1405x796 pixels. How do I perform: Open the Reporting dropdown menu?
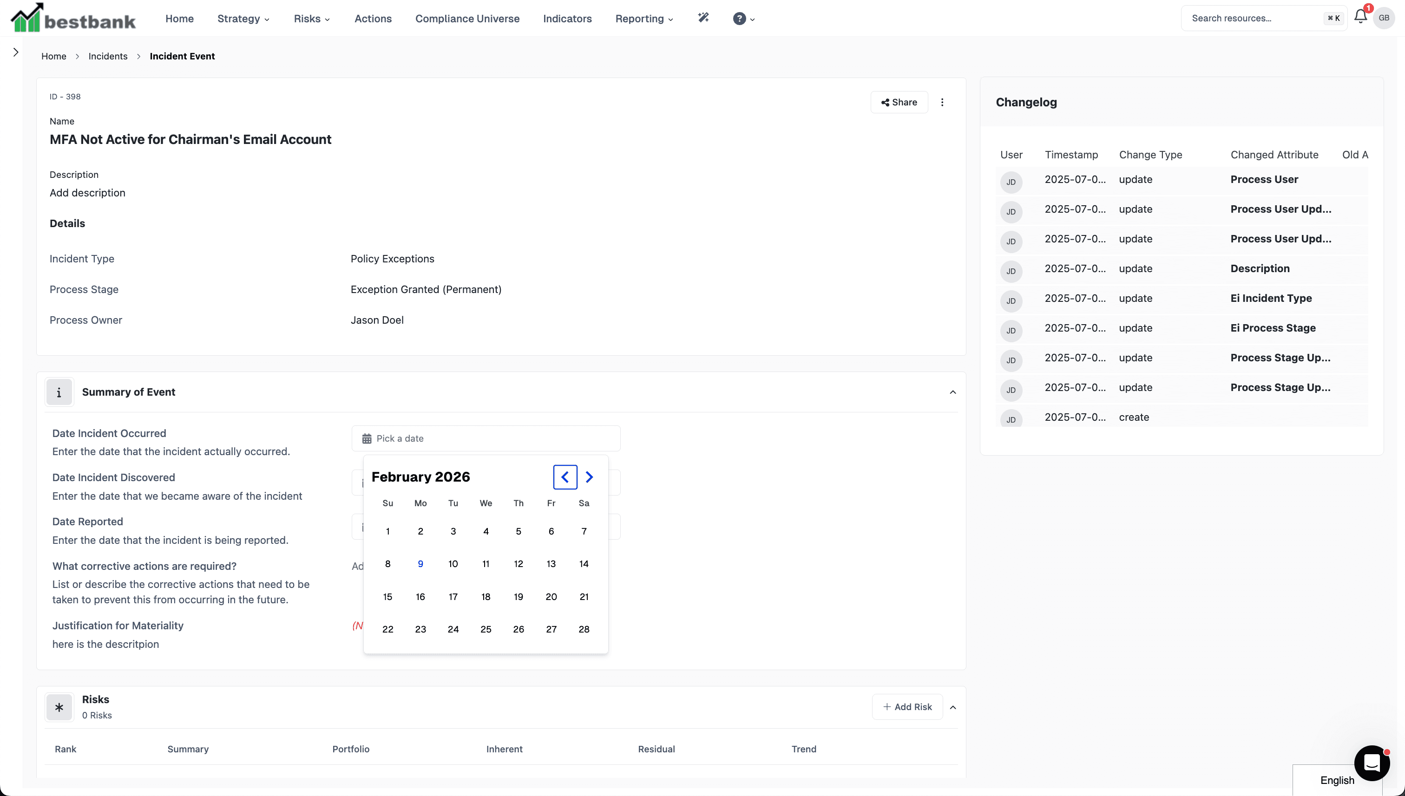tap(643, 19)
